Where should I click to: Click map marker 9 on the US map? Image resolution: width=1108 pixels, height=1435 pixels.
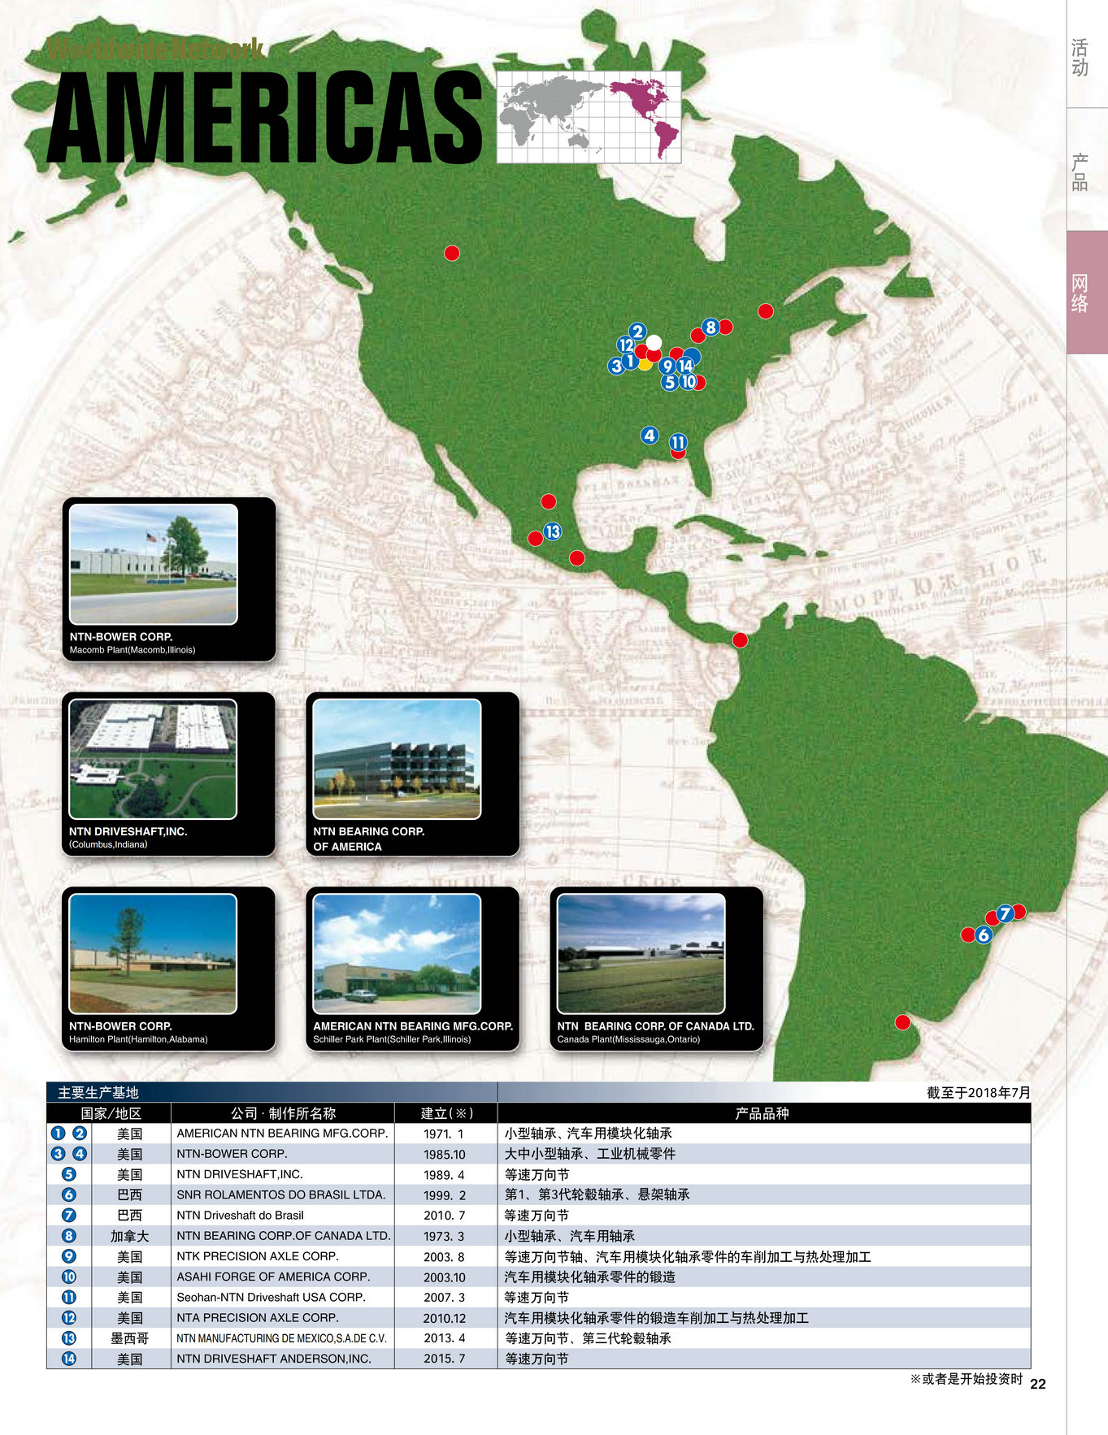667,366
